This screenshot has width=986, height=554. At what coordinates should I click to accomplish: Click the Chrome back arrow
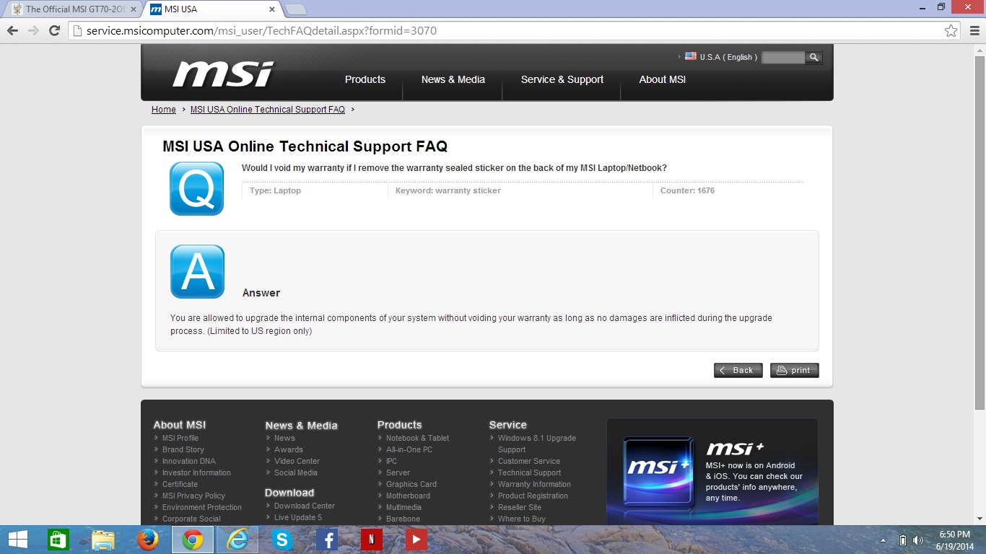[x=12, y=31]
